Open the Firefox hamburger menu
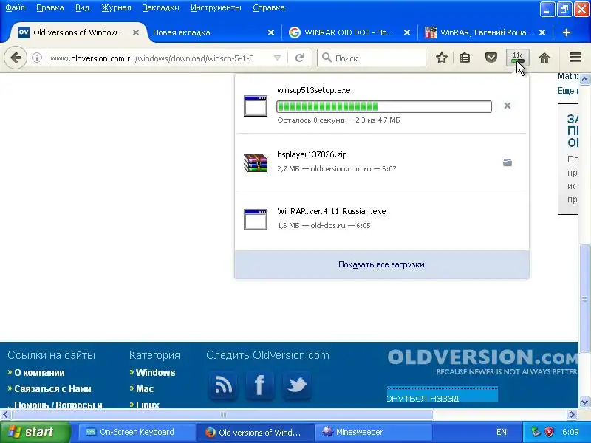This screenshot has height=443, width=591. [575, 58]
